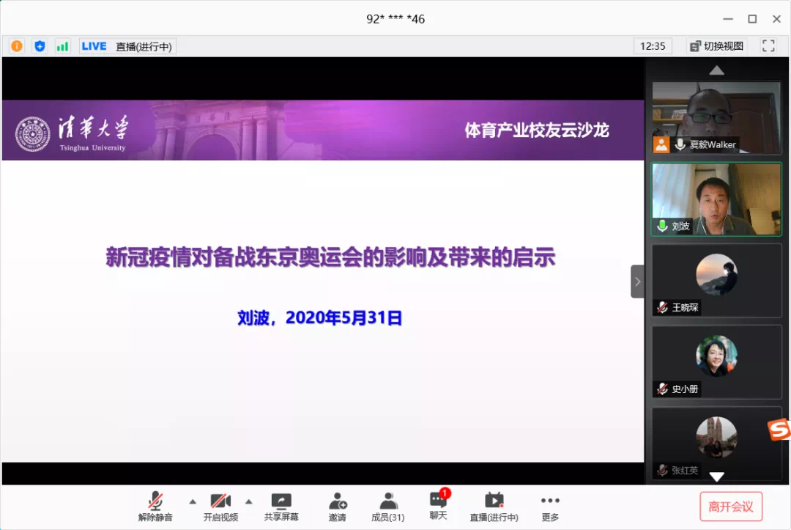Unmute microphone with 解除静音 button

click(x=155, y=507)
